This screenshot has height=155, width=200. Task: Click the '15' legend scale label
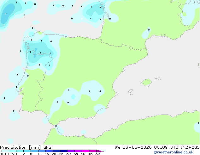[x=47, y=154]
